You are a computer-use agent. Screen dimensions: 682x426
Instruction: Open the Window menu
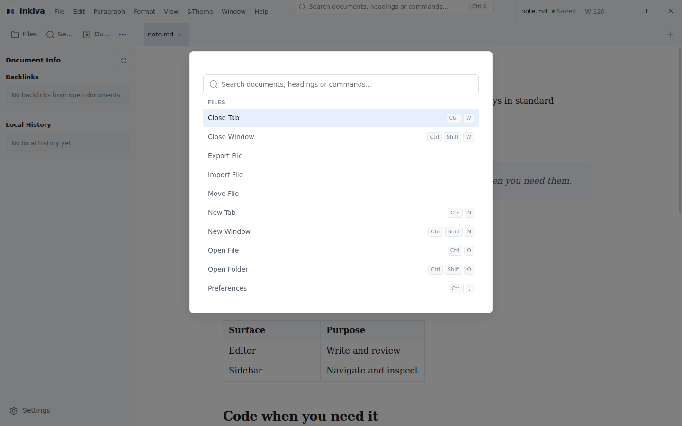point(233,11)
